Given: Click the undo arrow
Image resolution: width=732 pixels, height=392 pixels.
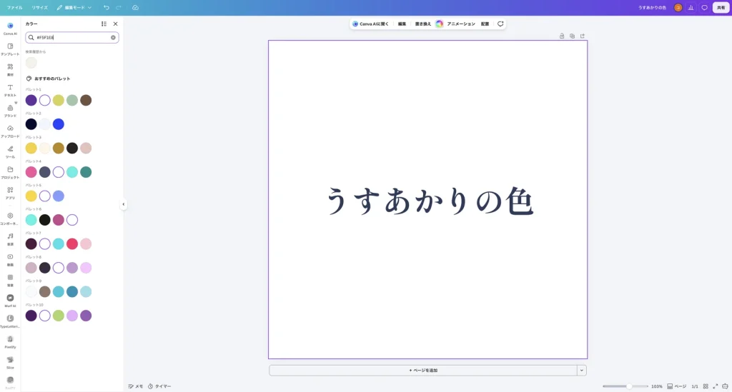Looking at the screenshot, I should click(107, 7).
